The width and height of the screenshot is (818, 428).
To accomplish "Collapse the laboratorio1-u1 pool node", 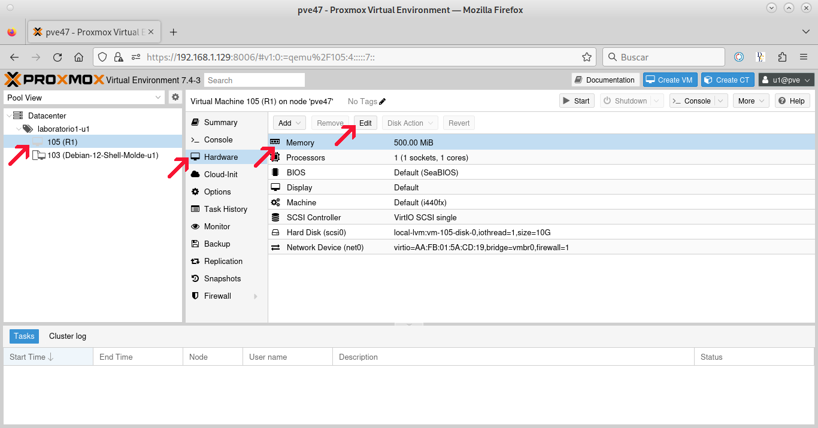I will [x=19, y=129].
